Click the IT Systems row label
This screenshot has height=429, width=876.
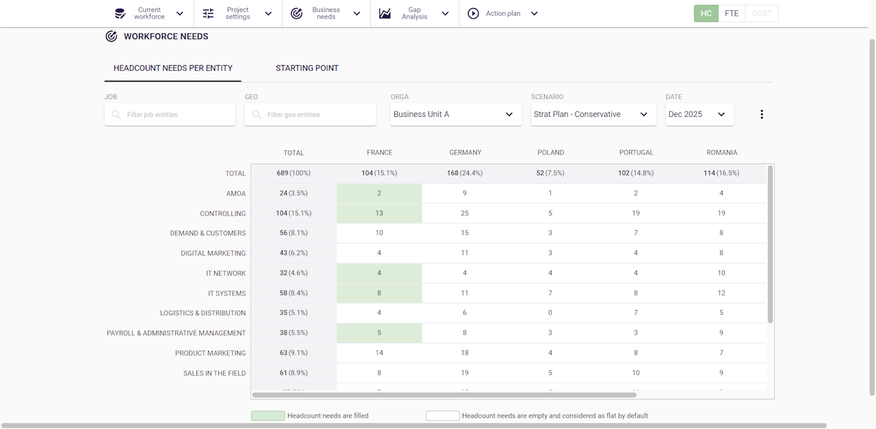point(227,294)
